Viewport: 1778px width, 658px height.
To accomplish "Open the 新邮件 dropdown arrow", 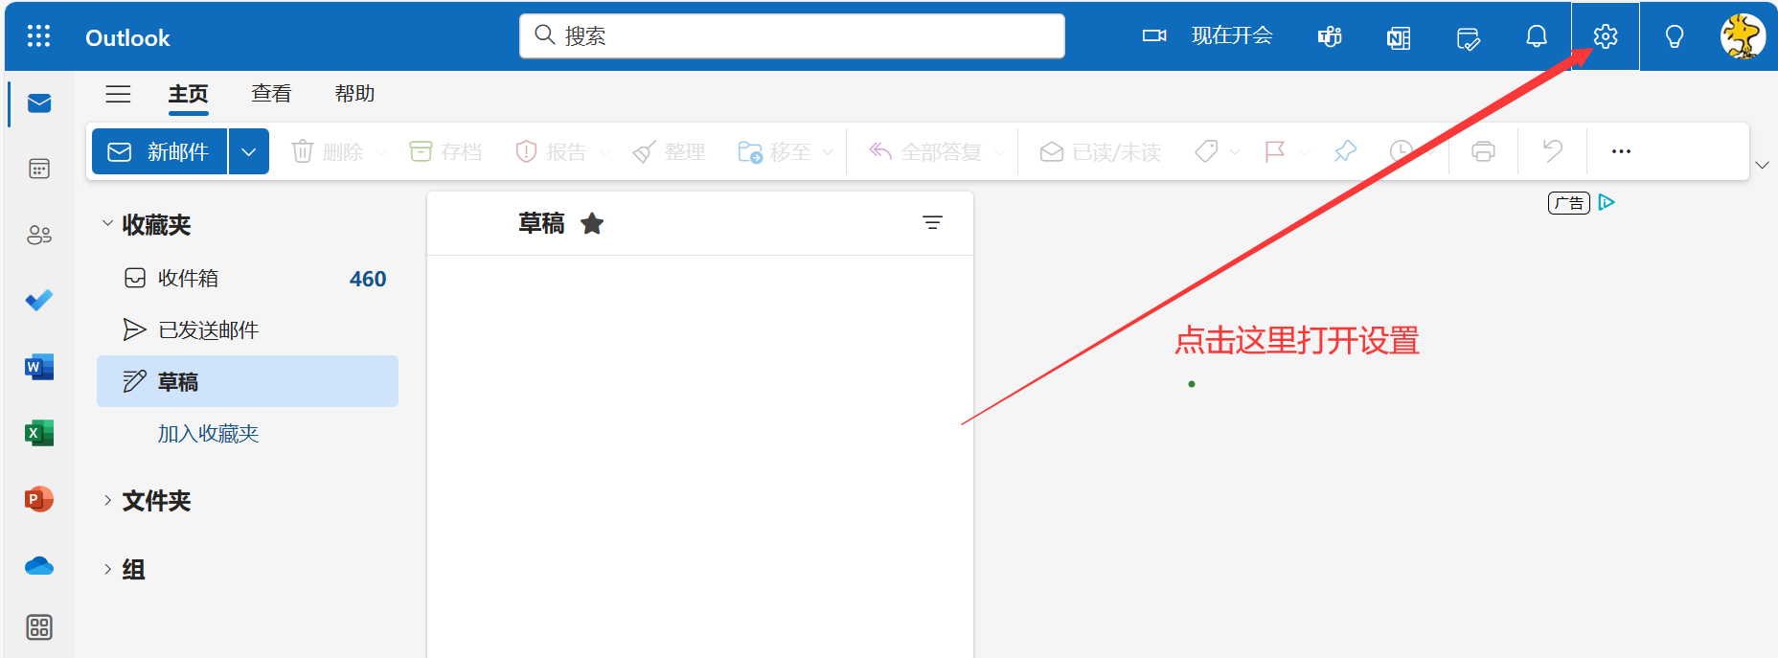I will [x=249, y=151].
